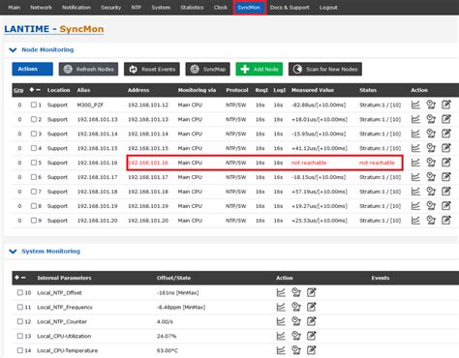Image resolution: width=459 pixels, height=358 pixels.
Task: Select all nodes with plus in header
Action: pos(32,90)
